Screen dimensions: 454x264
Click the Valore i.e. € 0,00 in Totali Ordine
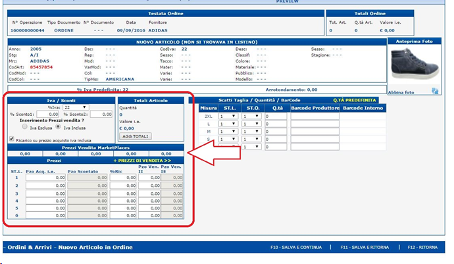click(387, 30)
